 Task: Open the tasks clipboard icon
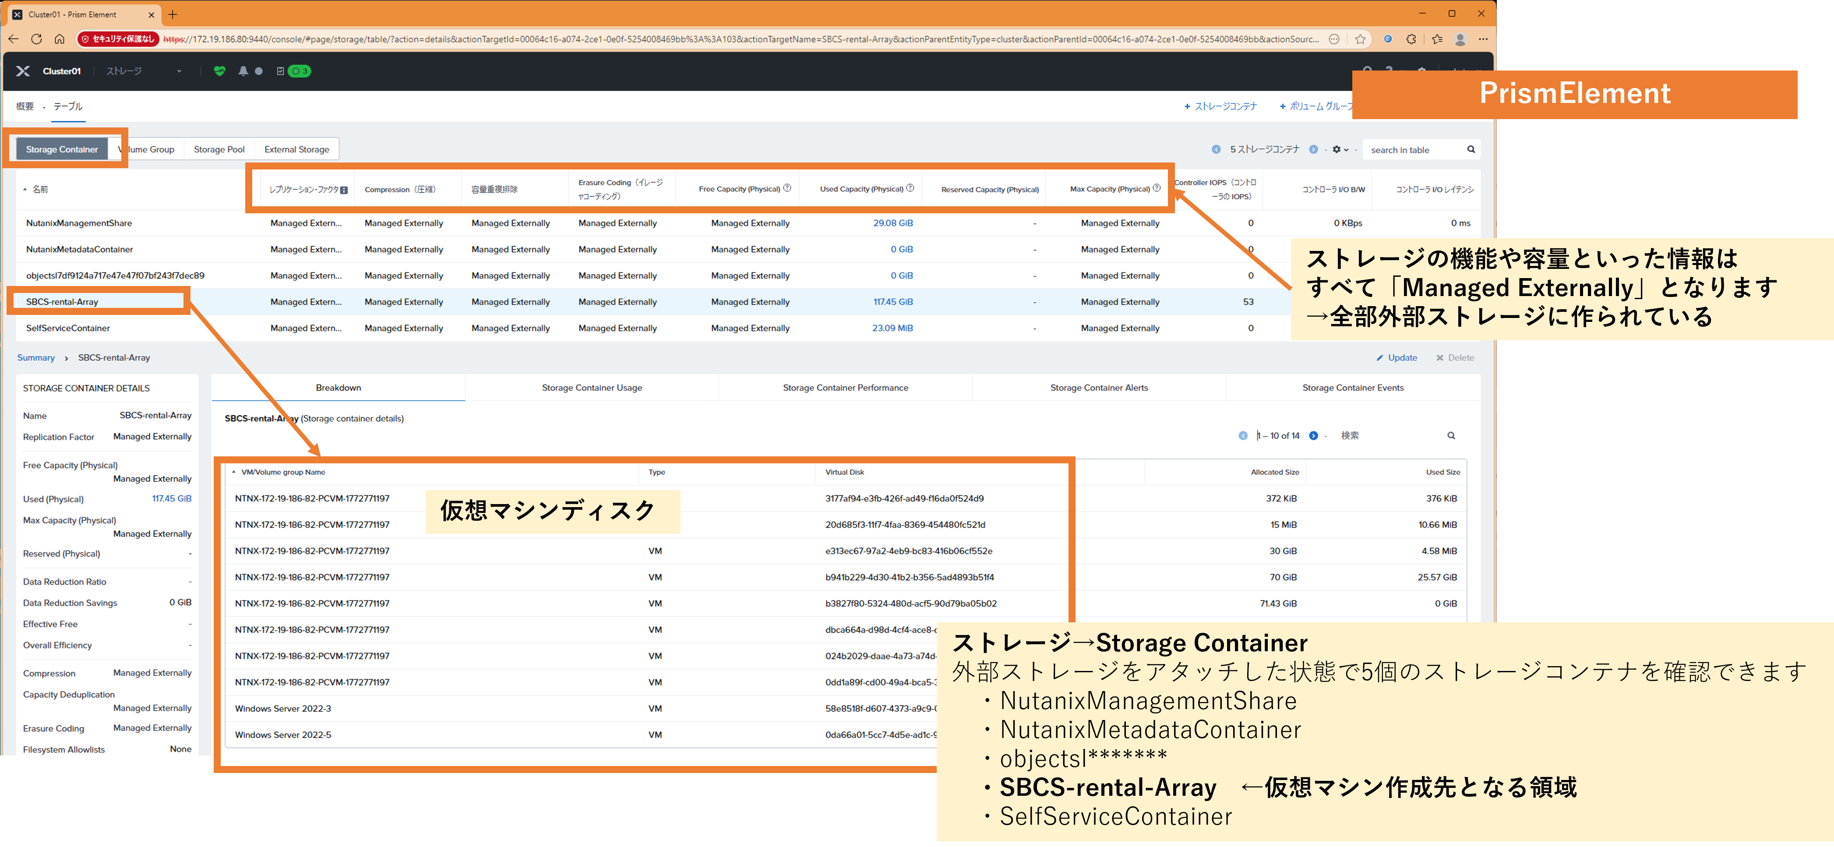[281, 71]
